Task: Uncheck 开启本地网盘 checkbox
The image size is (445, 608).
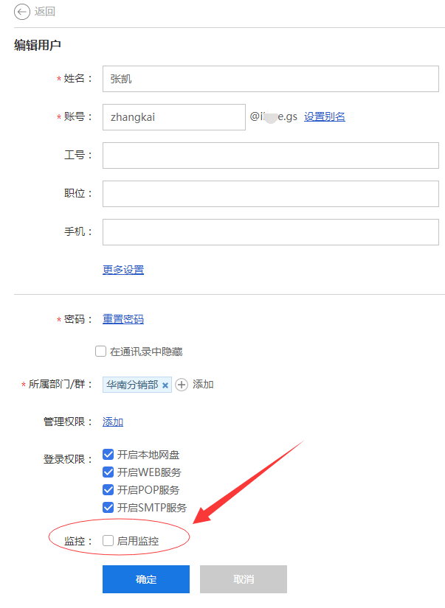Action: pyautogui.click(x=108, y=454)
